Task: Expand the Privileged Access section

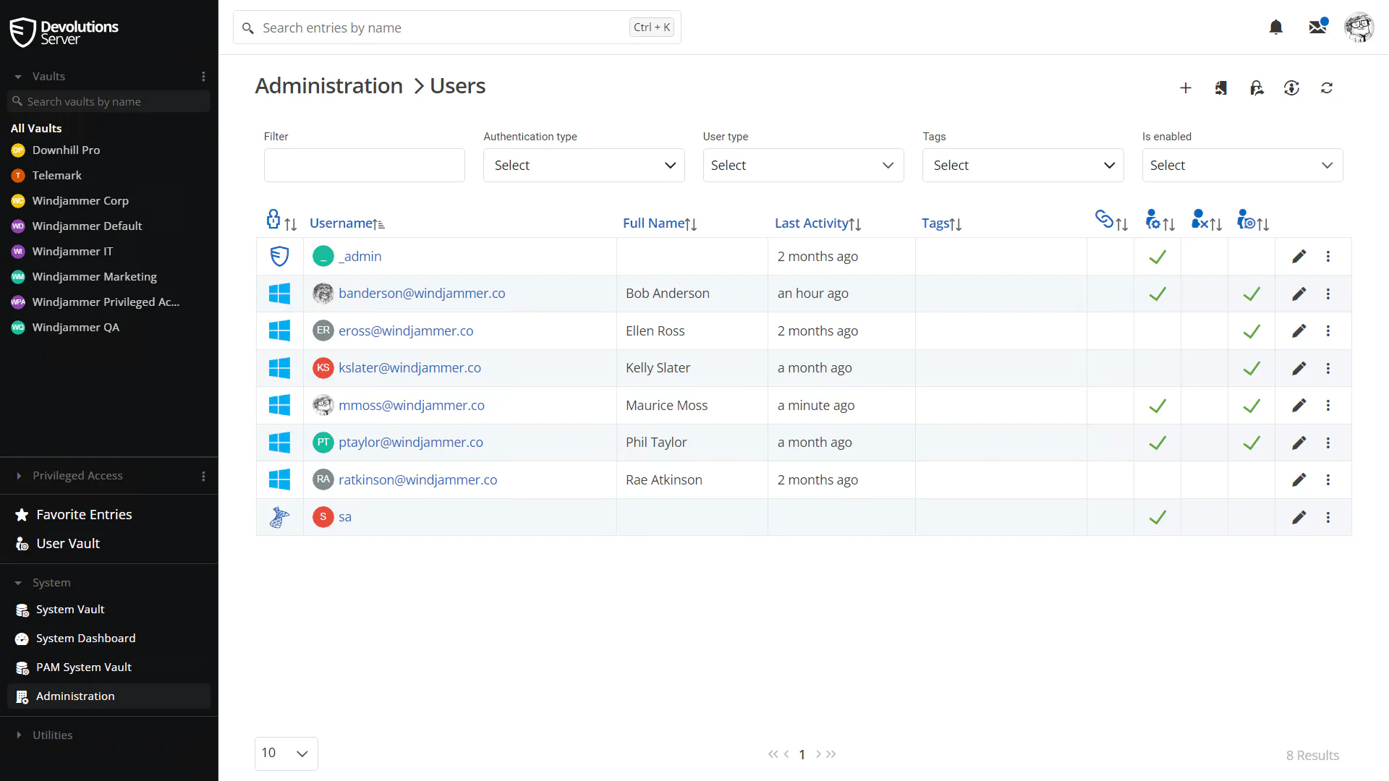Action: 18,476
